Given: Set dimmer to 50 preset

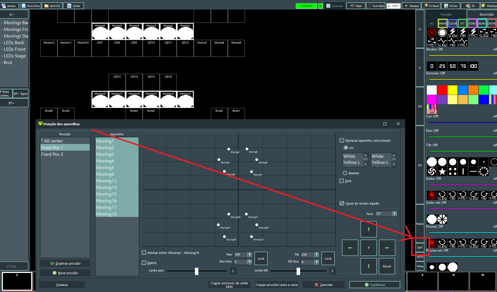Looking at the screenshot, I should coord(453,66).
